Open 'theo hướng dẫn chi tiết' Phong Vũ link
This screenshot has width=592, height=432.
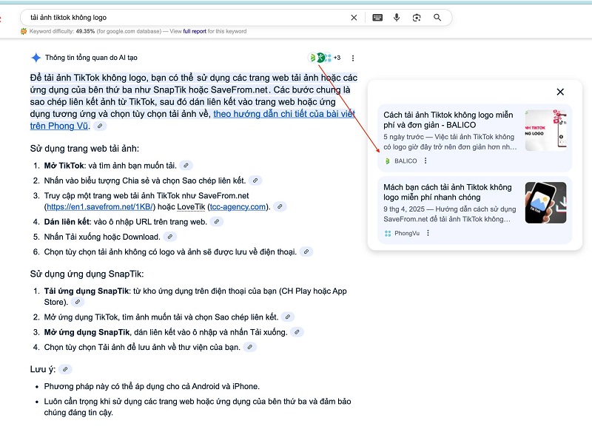click(x=284, y=114)
